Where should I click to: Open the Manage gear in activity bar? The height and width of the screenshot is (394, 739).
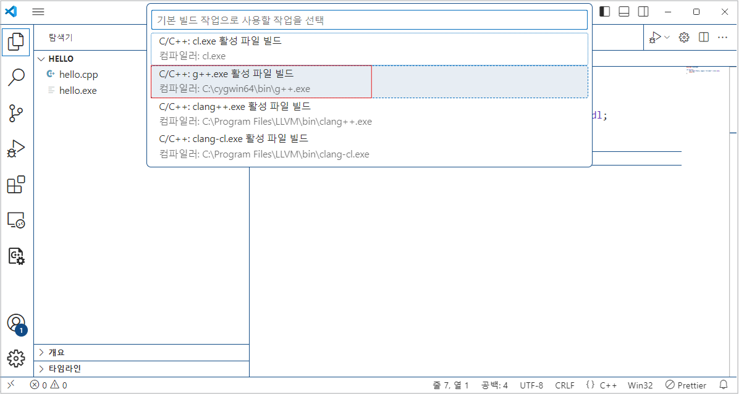[17, 359]
